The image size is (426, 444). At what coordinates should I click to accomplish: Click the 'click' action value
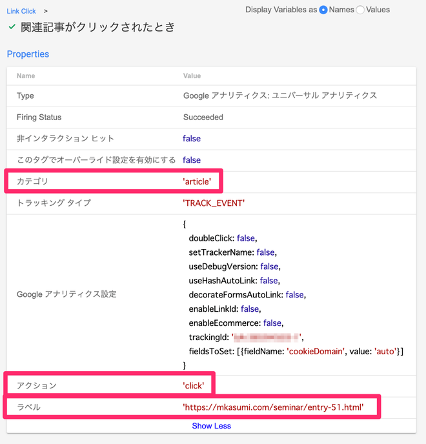pyautogui.click(x=194, y=385)
